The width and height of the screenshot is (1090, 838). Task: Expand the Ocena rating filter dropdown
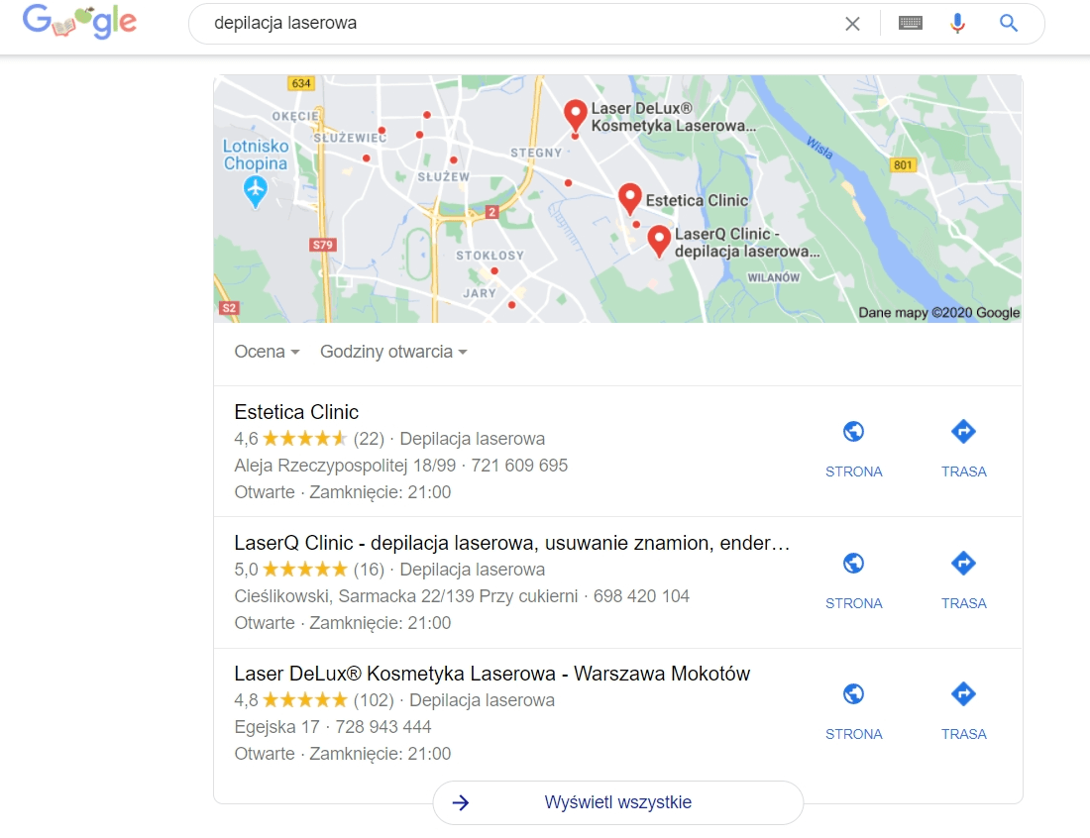point(267,352)
